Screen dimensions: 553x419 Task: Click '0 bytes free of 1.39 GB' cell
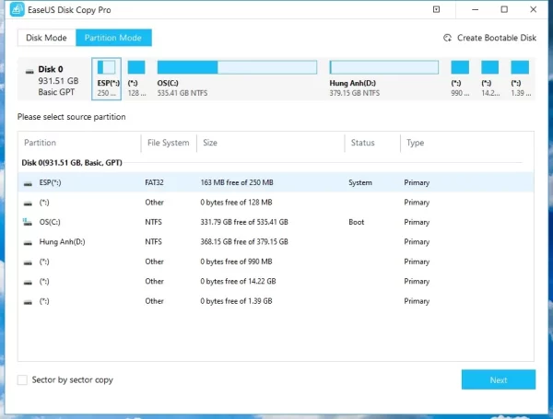coord(236,301)
